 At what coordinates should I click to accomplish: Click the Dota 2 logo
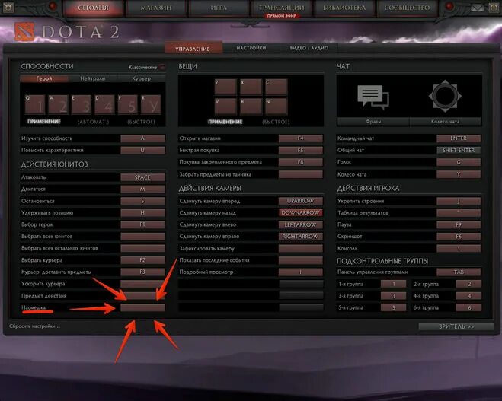[66, 32]
